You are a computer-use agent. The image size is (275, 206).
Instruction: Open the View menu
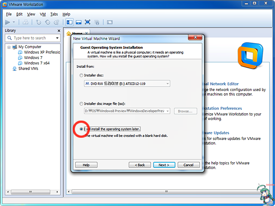point(31,14)
